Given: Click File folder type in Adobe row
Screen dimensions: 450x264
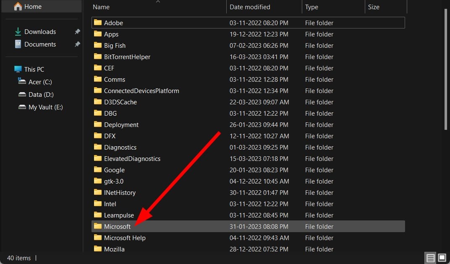Looking at the screenshot, I should (319, 23).
